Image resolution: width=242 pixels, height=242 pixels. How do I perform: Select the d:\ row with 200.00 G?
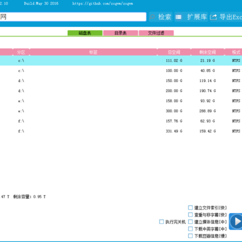pyautogui.click(x=121, y=91)
